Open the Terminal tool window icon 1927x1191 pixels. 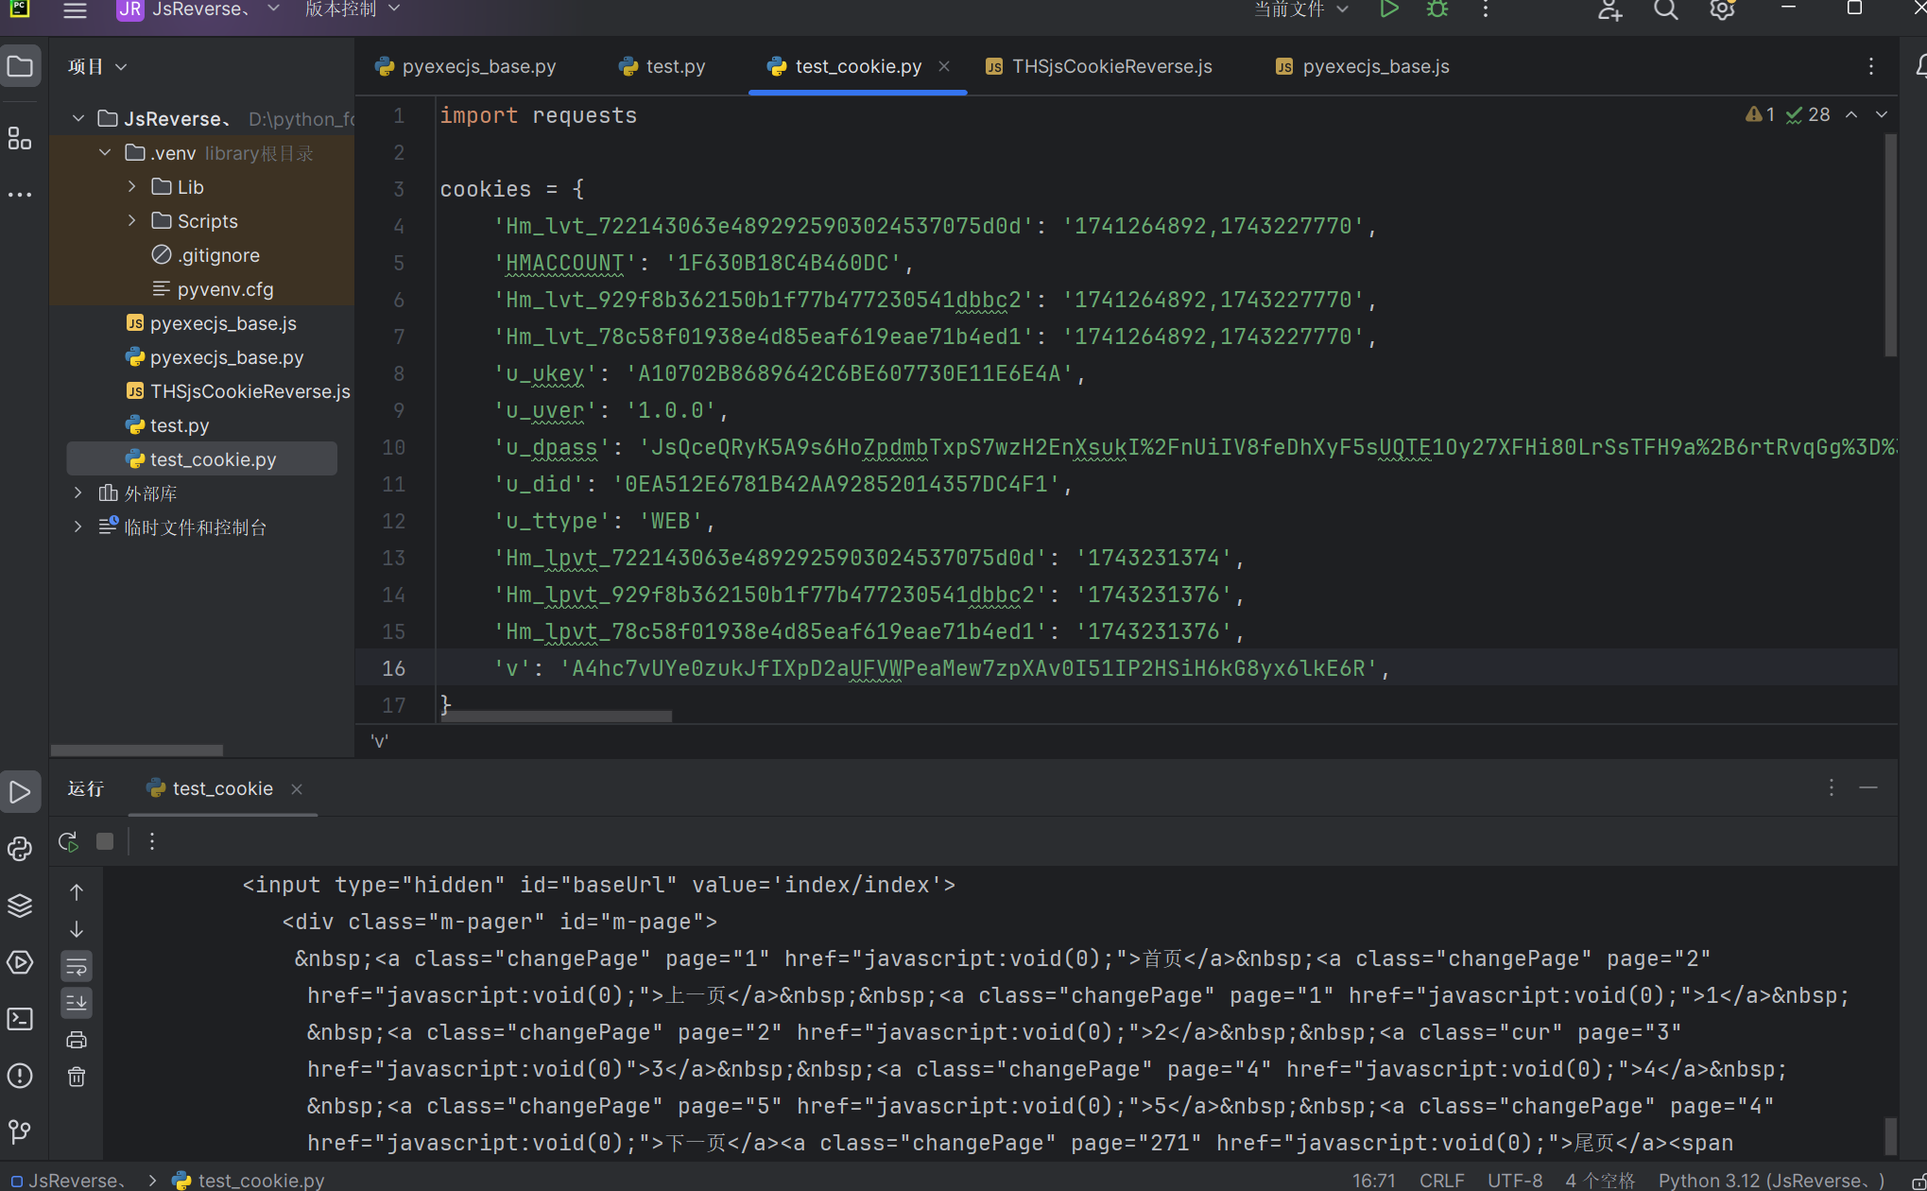20,1019
